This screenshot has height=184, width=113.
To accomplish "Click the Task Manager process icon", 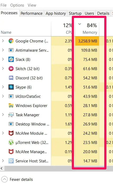I will pyautogui.click(x=11, y=115).
